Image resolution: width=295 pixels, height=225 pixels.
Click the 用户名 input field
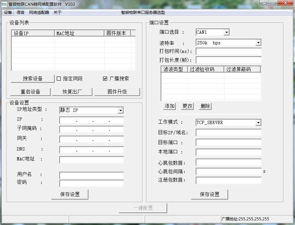point(91,175)
